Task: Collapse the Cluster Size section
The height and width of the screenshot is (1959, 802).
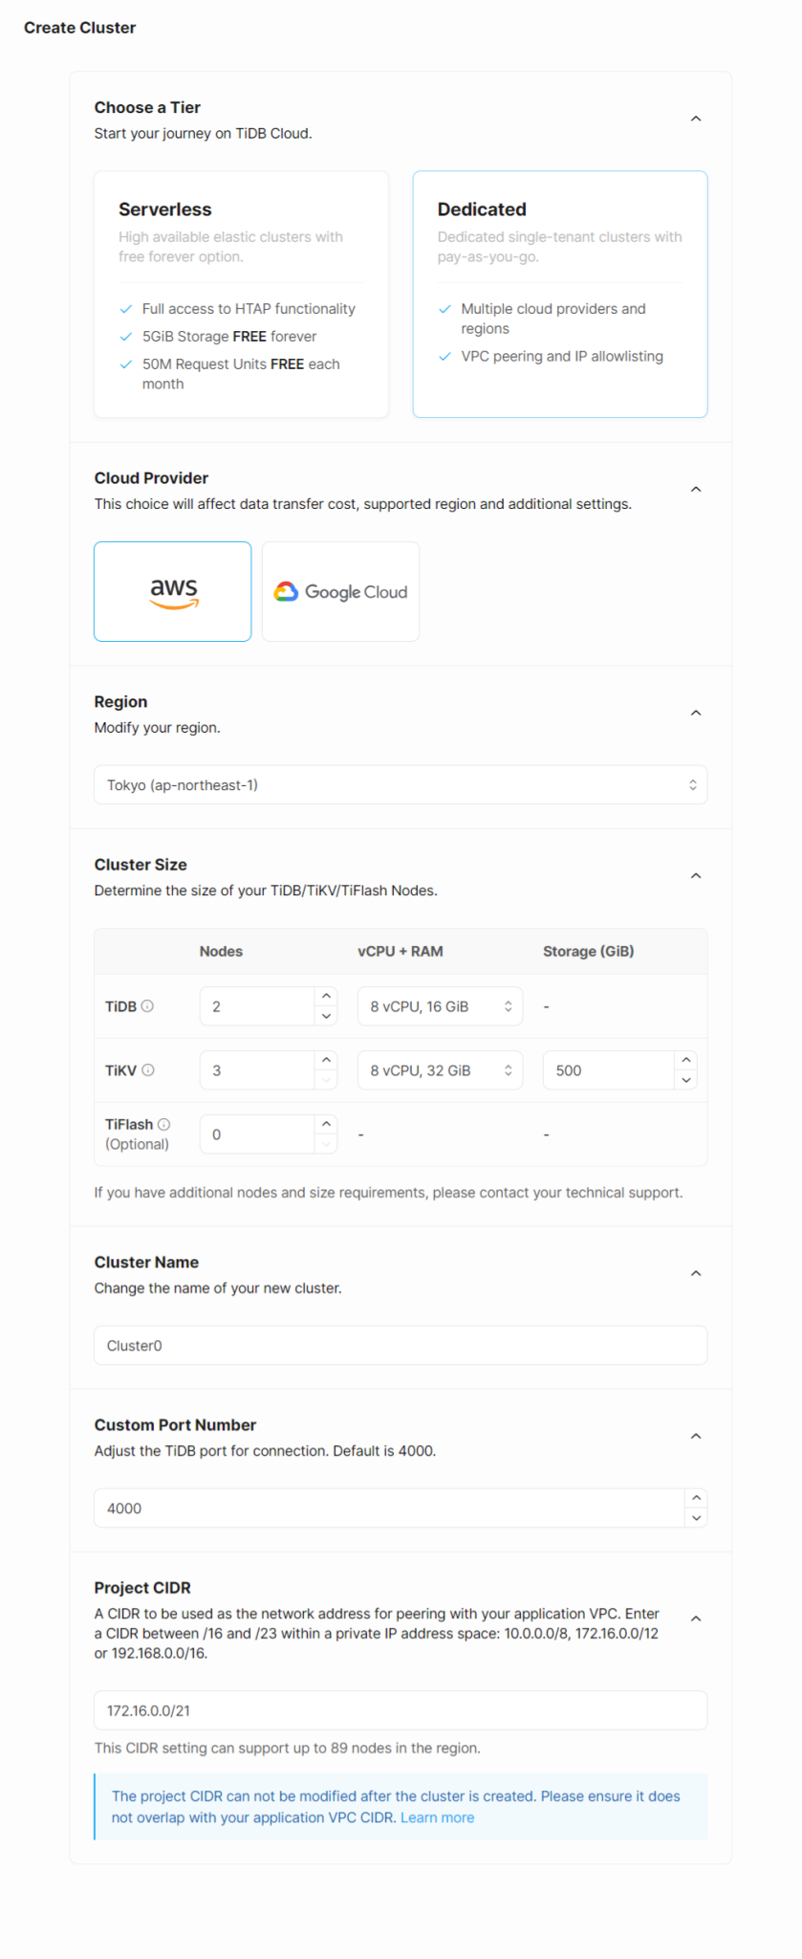Action: [x=696, y=875]
